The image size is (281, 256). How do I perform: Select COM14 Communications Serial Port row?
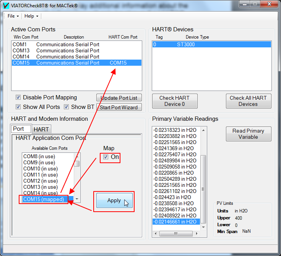(76, 57)
